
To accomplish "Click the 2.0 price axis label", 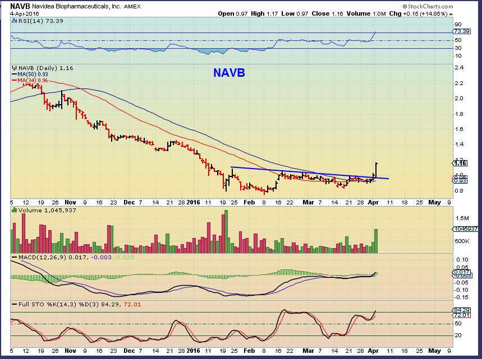I will [x=459, y=98].
